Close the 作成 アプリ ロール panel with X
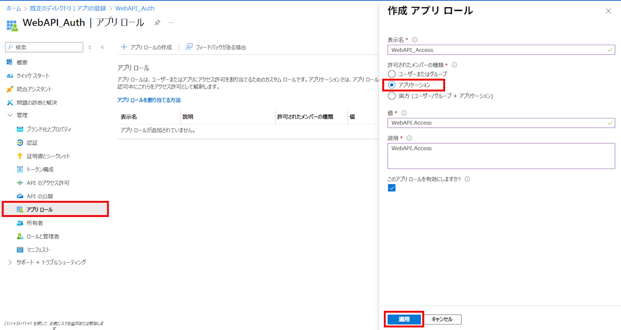Image resolution: width=621 pixels, height=330 pixels. click(609, 11)
